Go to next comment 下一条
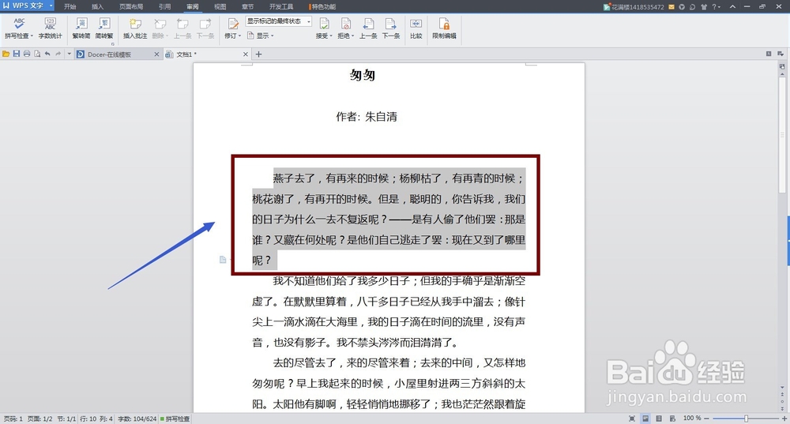The image size is (790, 424). click(x=205, y=28)
